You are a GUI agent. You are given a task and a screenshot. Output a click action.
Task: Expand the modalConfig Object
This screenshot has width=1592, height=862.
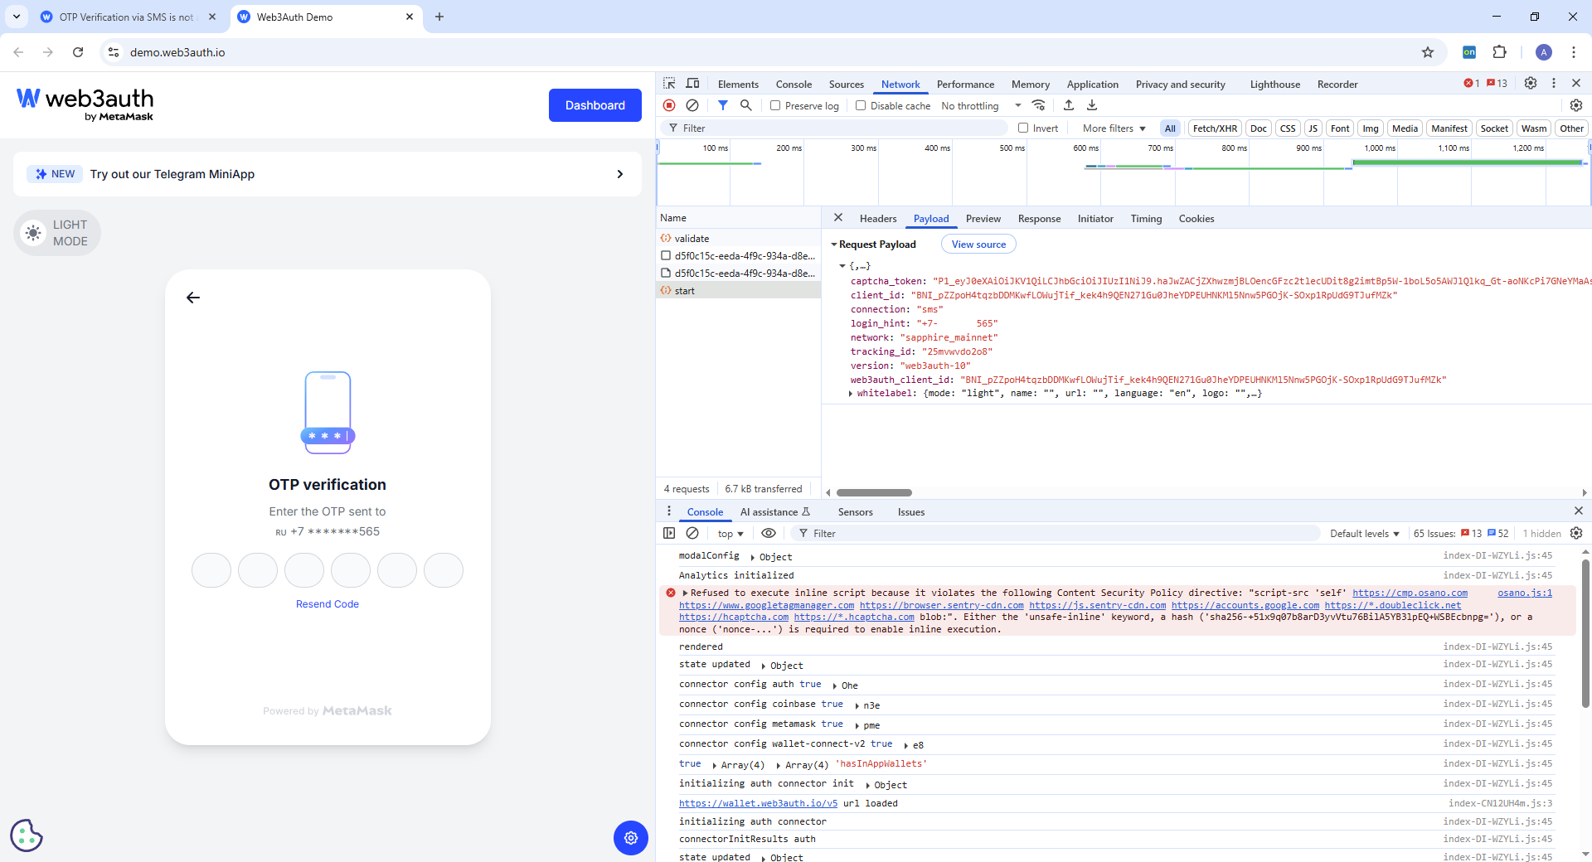pyautogui.click(x=753, y=557)
